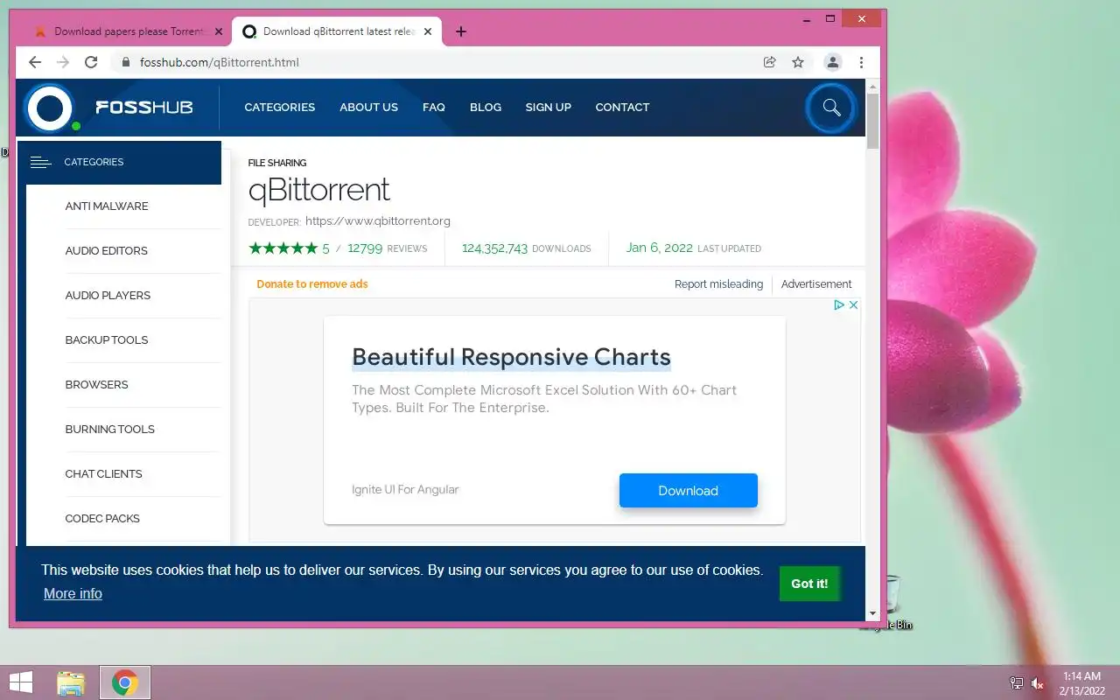Screen dimensions: 1120x700
Task: Open the ABOUT US nav item
Action: (x=368, y=108)
